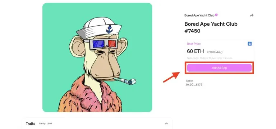Click the Best Price label
The image size is (276, 129).
(194, 44)
